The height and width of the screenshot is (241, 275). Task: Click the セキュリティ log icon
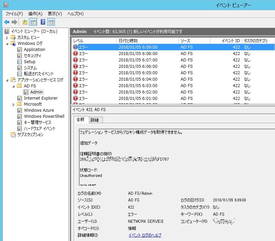click(x=20, y=56)
